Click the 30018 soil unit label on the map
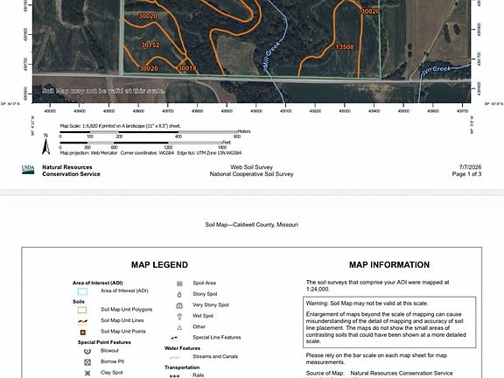Screen dimensions: 504x378 click(x=186, y=68)
